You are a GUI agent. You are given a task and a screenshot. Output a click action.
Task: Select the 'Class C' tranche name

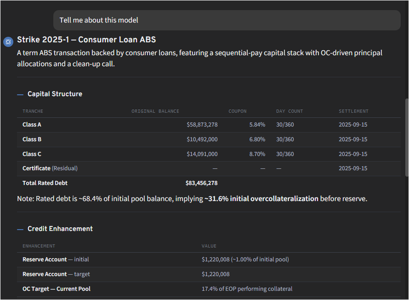32,154
